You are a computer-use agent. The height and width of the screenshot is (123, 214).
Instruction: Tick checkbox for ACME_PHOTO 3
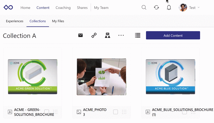115,112
